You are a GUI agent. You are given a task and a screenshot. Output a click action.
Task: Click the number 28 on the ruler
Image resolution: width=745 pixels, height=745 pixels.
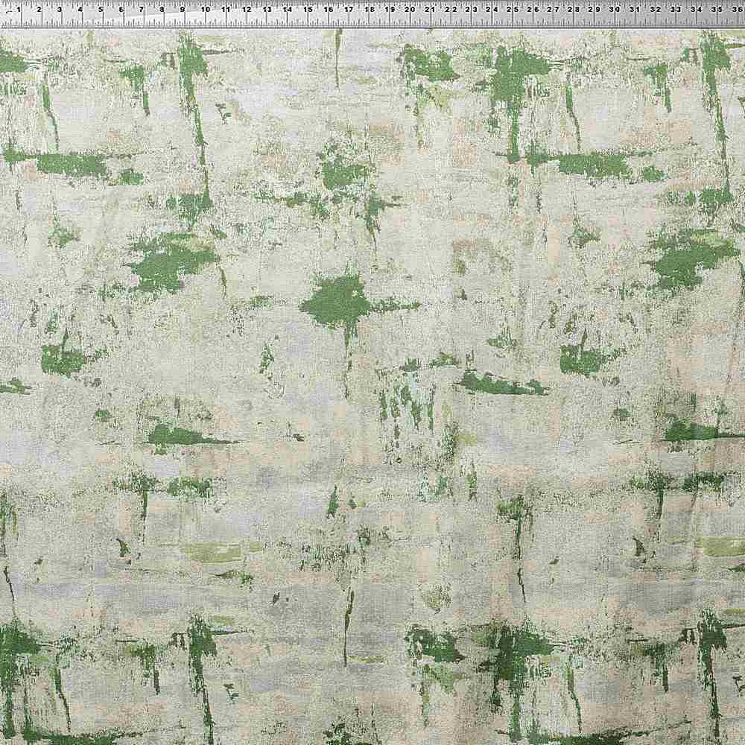point(574,9)
